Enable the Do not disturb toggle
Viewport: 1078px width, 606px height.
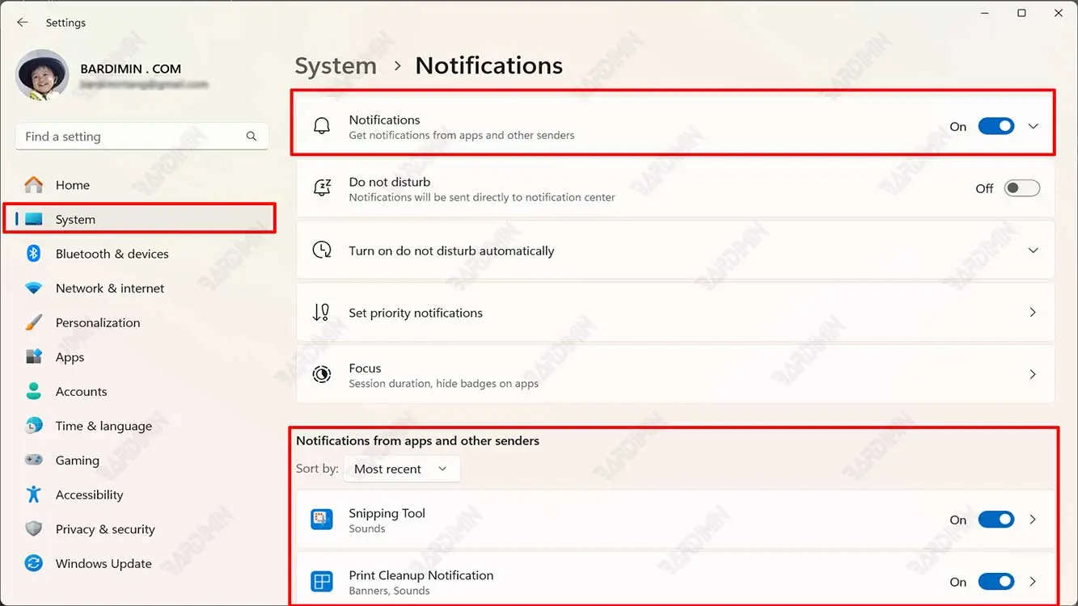pyautogui.click(x=1021, y=188)
